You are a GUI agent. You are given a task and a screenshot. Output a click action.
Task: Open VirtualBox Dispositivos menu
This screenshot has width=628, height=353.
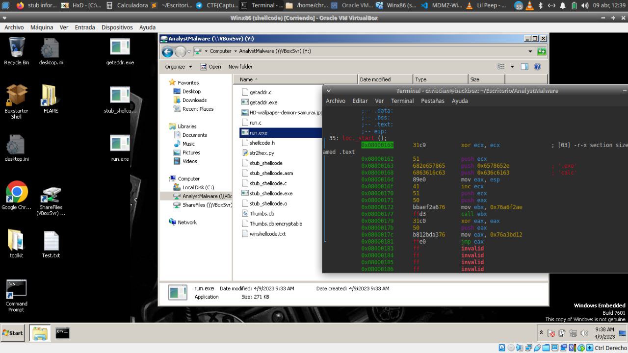(x=117, y=27)
